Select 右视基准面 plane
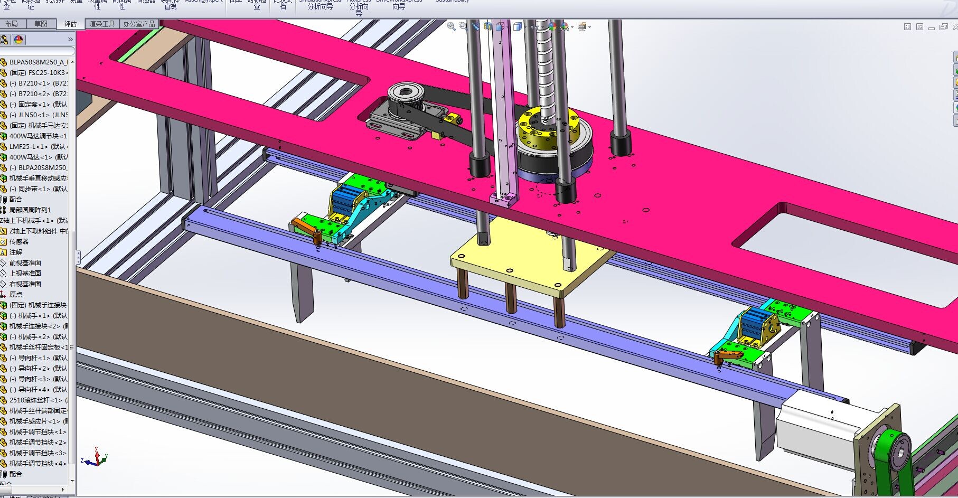 pyautogui.click(x=25, y=284)
